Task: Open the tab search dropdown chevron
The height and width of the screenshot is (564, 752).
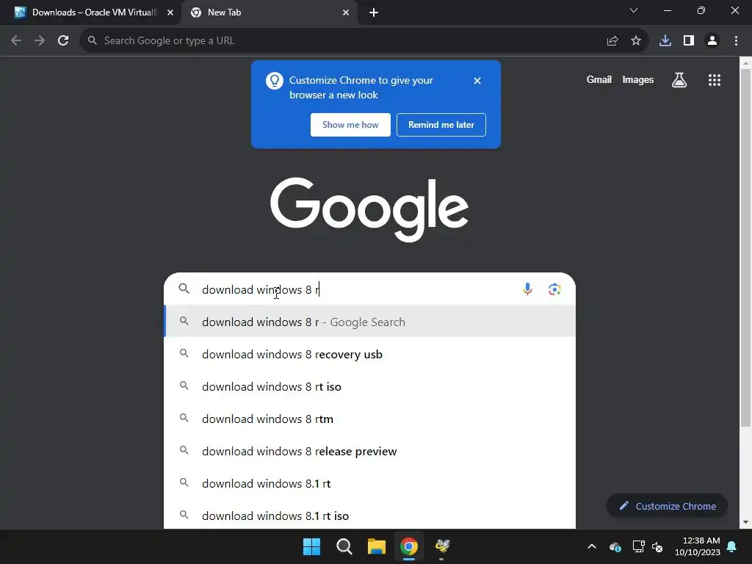Action: 634,10
